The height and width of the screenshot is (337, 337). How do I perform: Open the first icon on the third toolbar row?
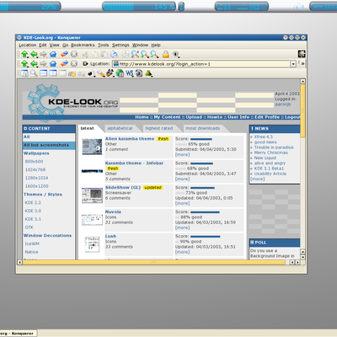[24, 73]
